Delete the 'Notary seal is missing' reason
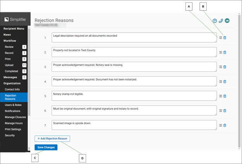This screenshot has width=242, height=164. pos(225,67)
